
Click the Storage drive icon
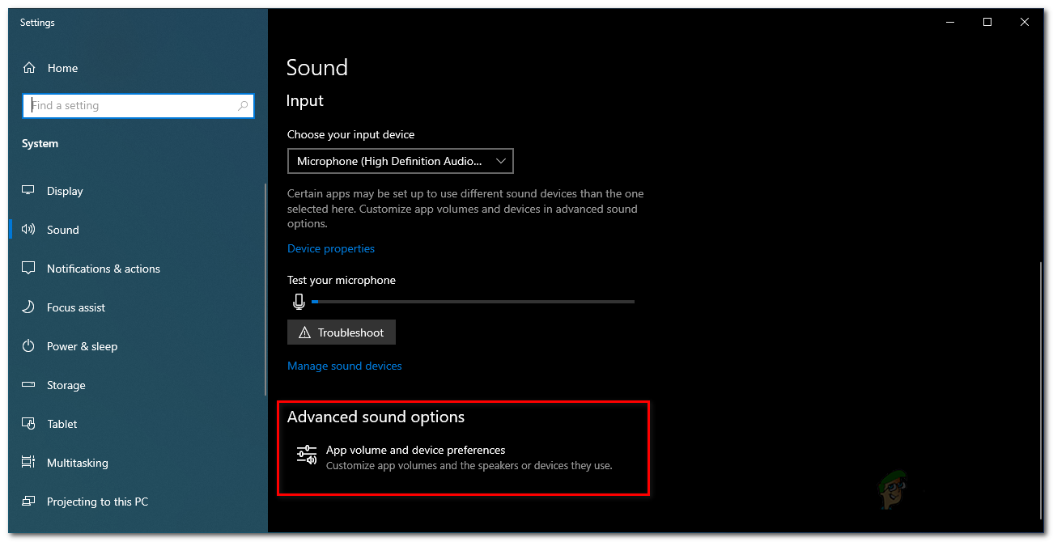coord(28,385)
